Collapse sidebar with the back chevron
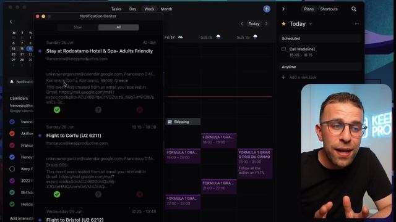The height and width of the screenshot is (222, 396). point(11,22)
